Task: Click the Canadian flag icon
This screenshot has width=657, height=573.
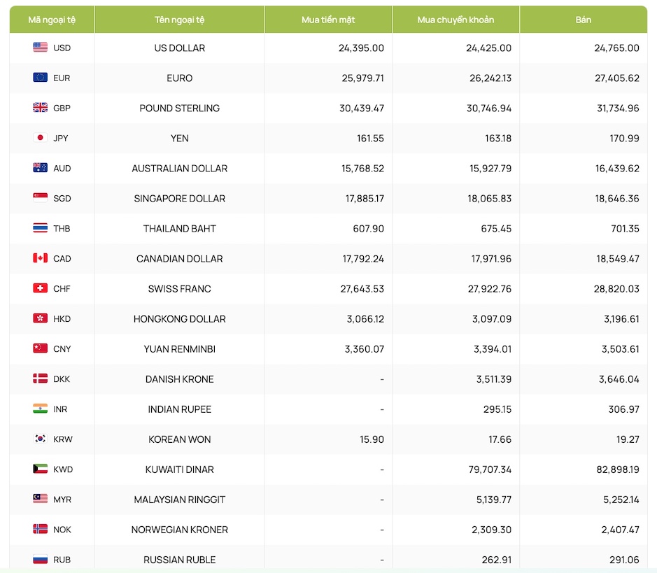Action: point(41,258)
